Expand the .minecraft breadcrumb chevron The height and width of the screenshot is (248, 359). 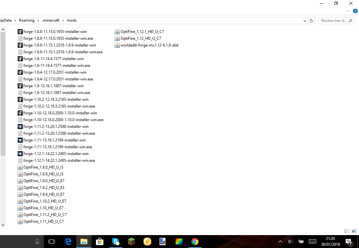click(x=63, y=21)
